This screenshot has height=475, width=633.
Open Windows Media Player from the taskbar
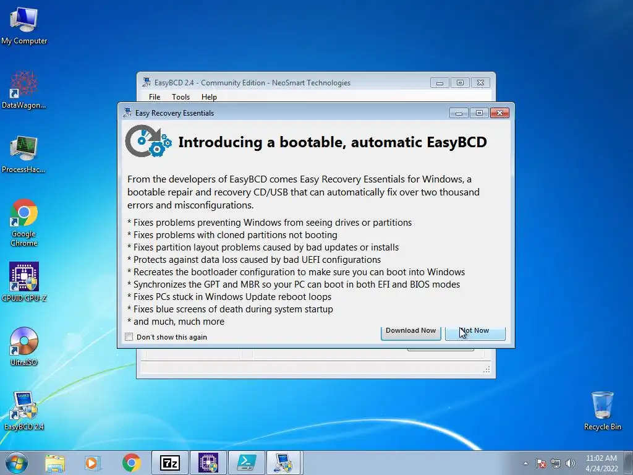click(x=92, y=463)
